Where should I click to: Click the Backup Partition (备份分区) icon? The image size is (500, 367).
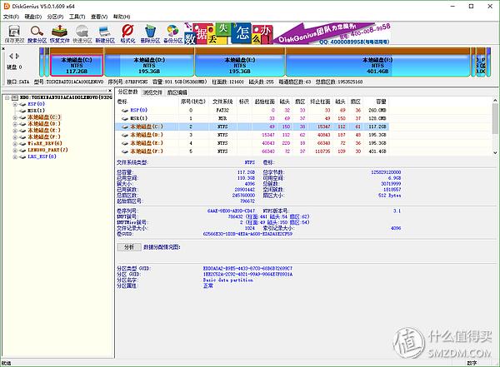point(172,33)
